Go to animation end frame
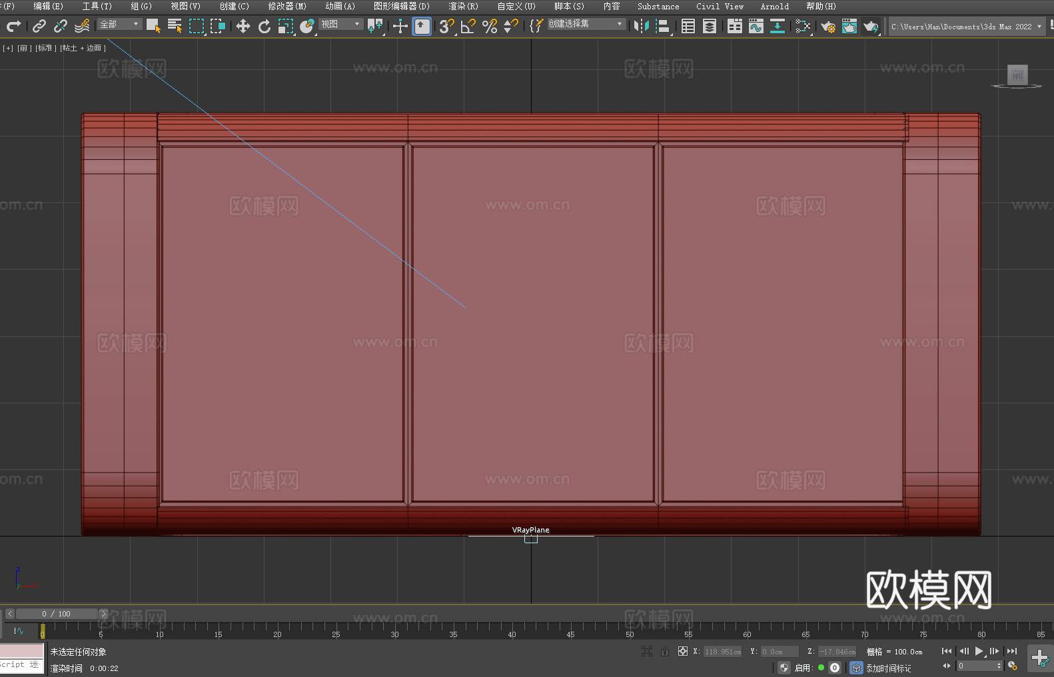 click(x=1012, y=651)
